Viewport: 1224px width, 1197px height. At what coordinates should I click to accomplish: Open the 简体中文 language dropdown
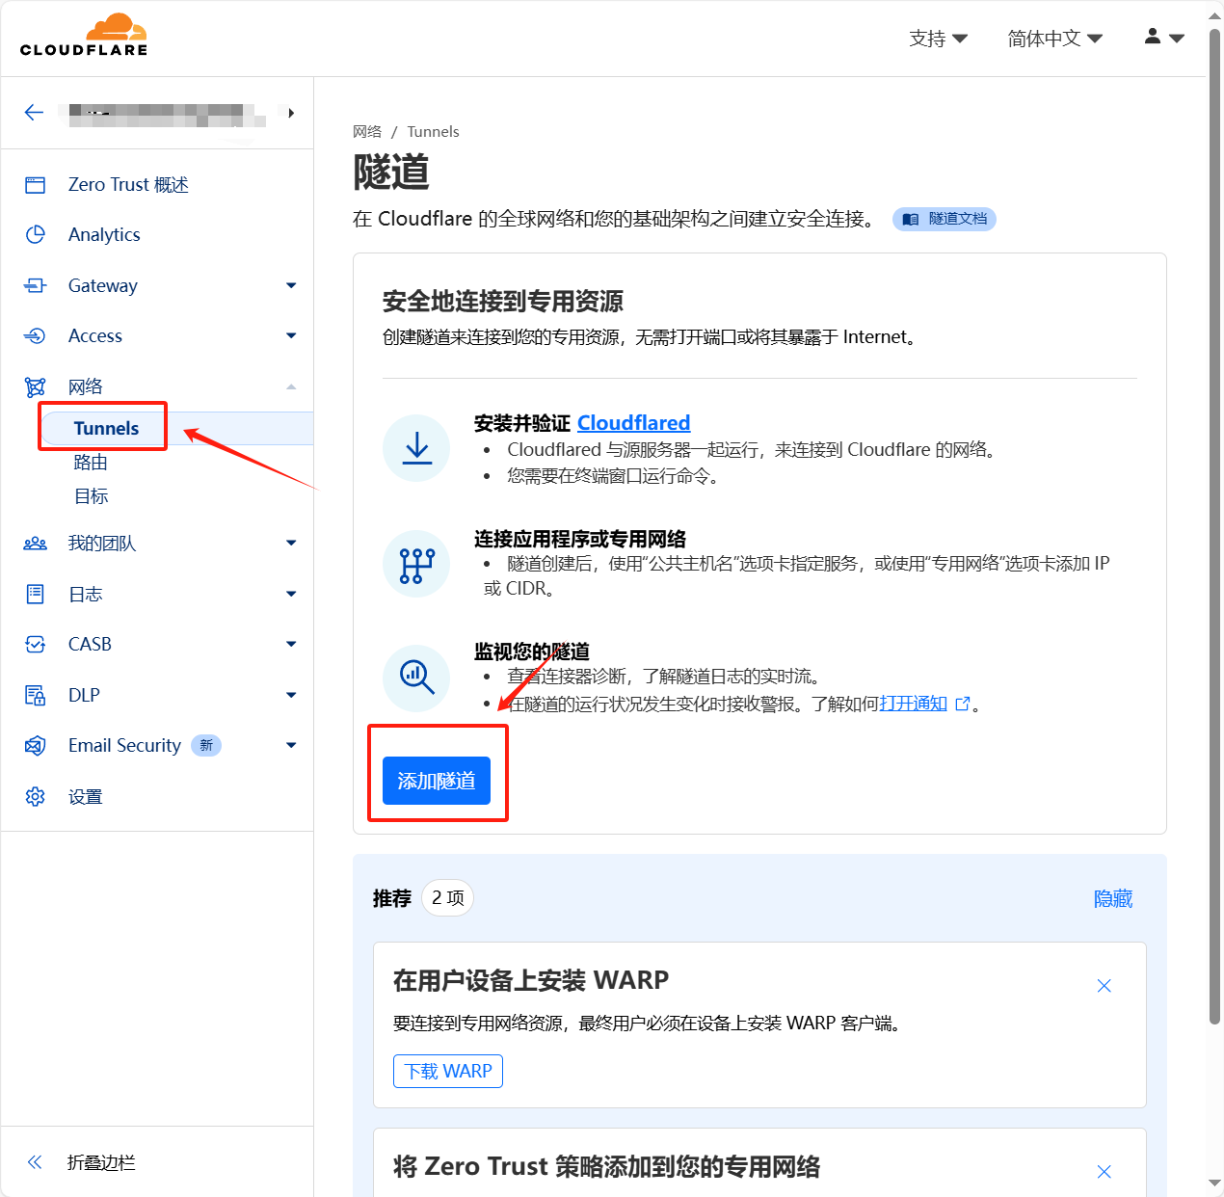pos(1054,38)
